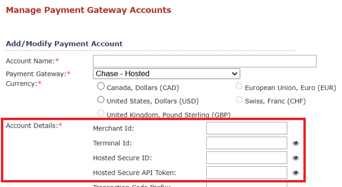Select United Kingdom, Pound Sterling (GBP) radio
The image size is (342, 187).
click(x=101, y=113)
